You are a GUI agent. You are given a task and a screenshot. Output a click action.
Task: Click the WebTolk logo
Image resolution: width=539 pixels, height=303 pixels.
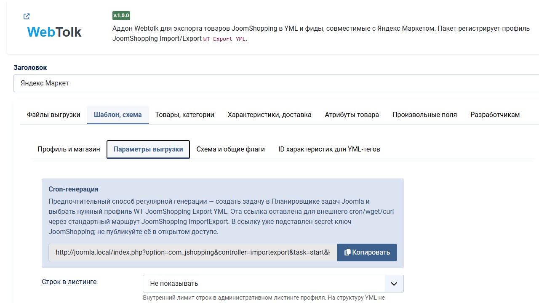coord(54,32)
